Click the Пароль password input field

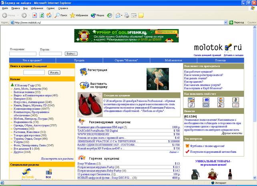click(50, 54)
